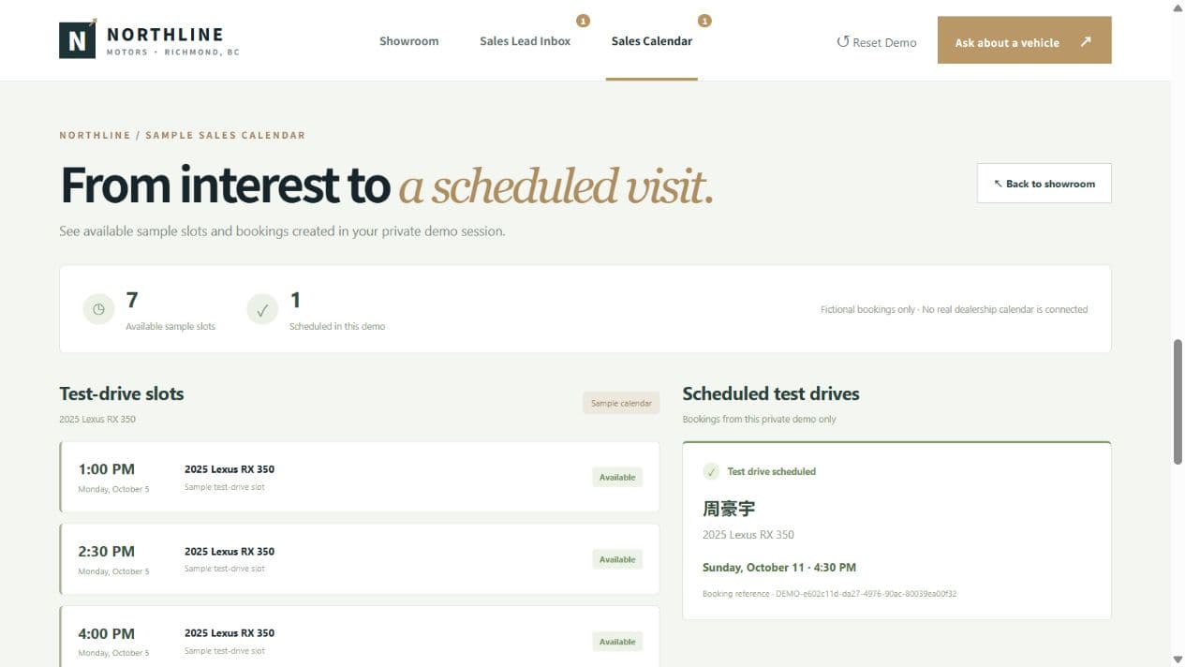Screen dimensions: 1185x667
Task: Click the Ask about a vehicle button
Action: pos(1024,40)
